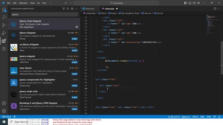Open html breadcrumb dropdown

102,13
